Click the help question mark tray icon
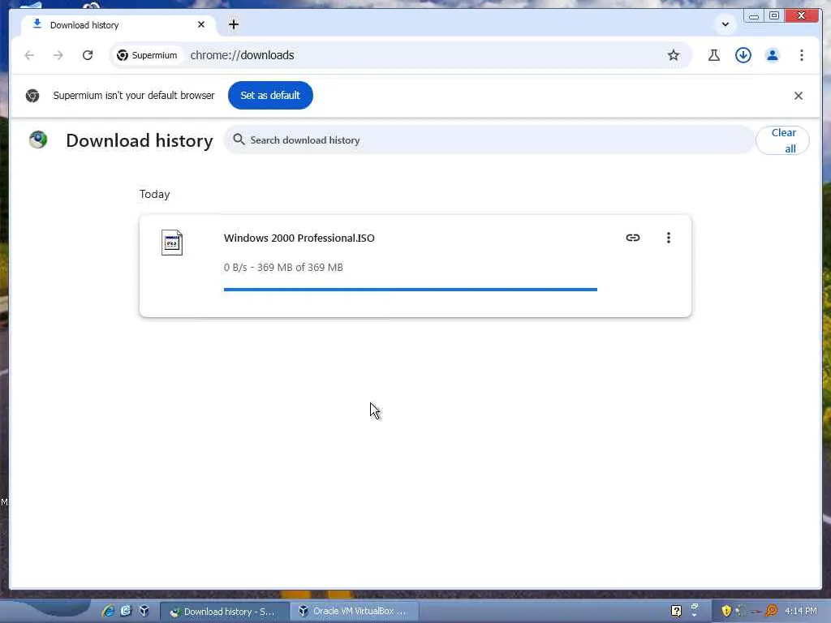831x623 pixels. (x=676, y=611)
